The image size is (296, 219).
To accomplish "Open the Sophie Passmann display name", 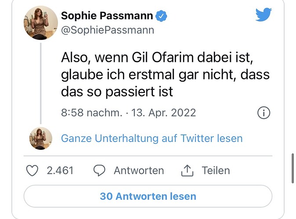I will 107,16.
